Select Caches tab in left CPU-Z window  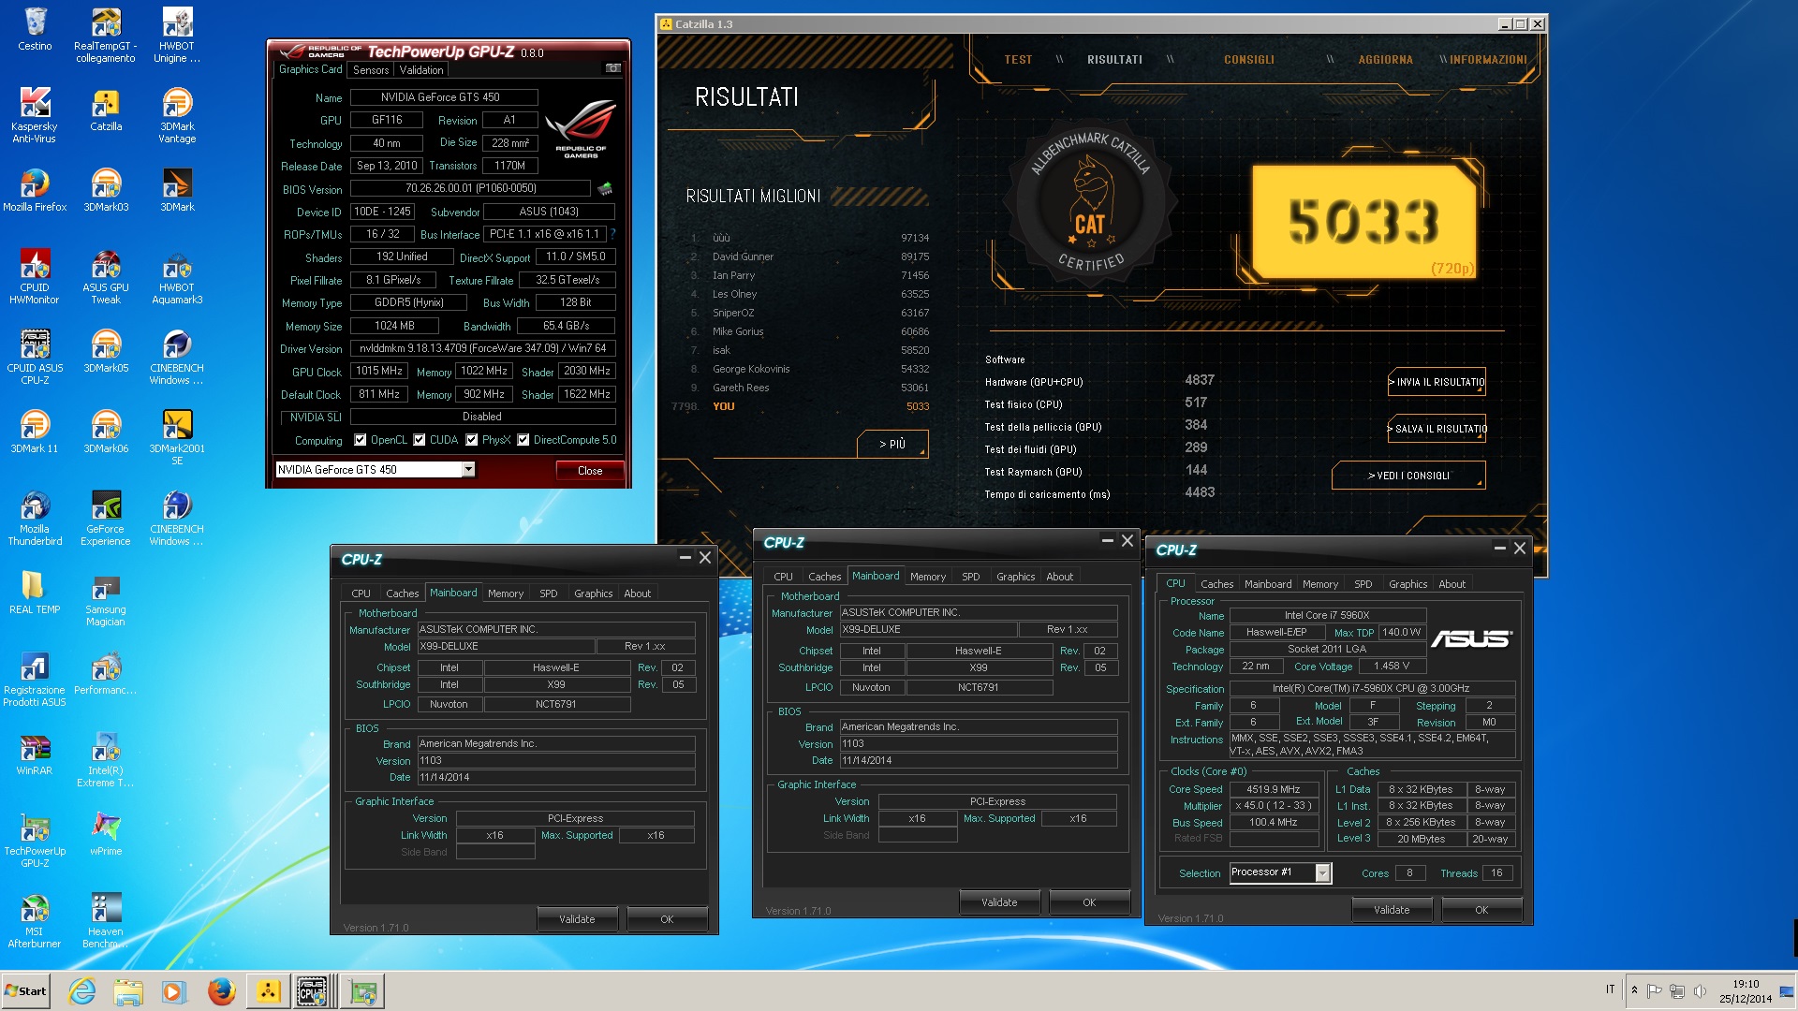point(403,593)
